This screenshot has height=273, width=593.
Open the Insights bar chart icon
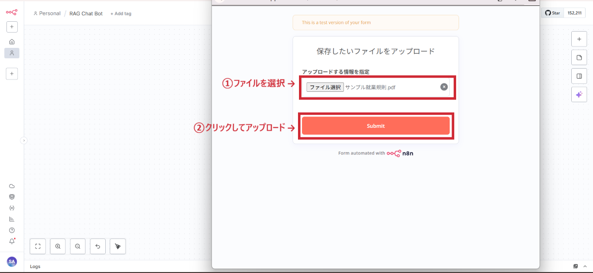(12, 219)
